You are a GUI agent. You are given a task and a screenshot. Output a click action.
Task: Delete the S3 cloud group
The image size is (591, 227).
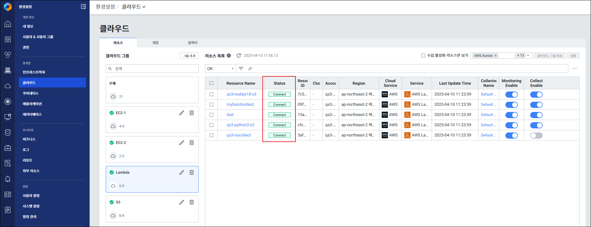(192, 202)
